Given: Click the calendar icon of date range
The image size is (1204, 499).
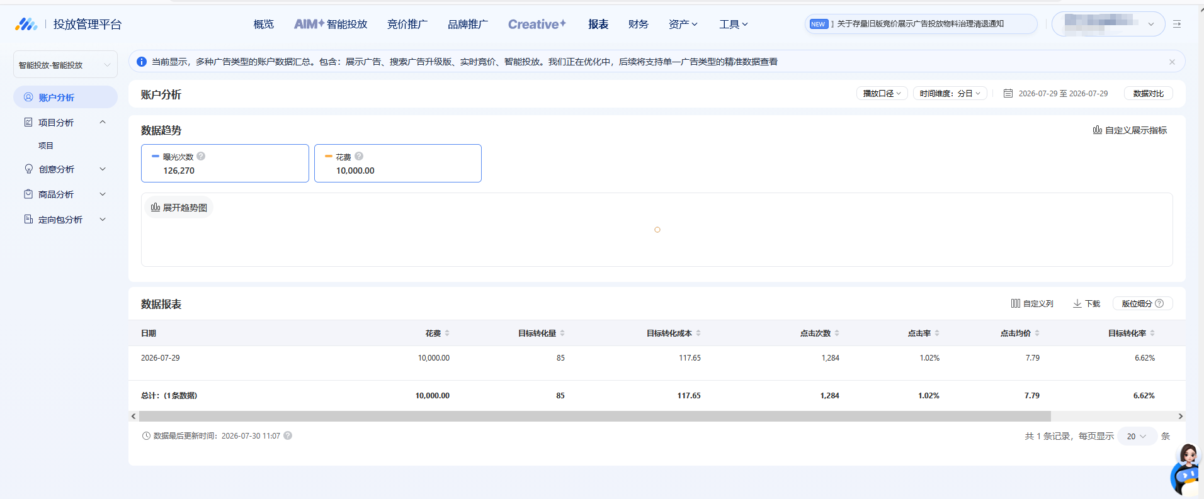Looking at the screenshot, I should click(x=1008, y=93).
